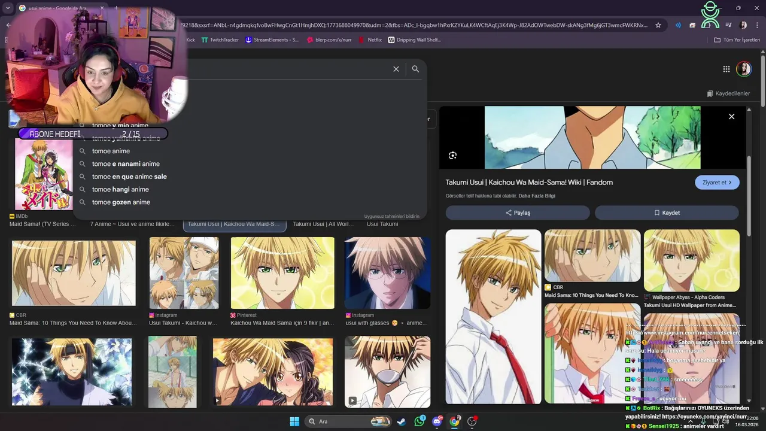Clear the Google search box text
This screenshot has height=431, width=766.
(396, 69)
